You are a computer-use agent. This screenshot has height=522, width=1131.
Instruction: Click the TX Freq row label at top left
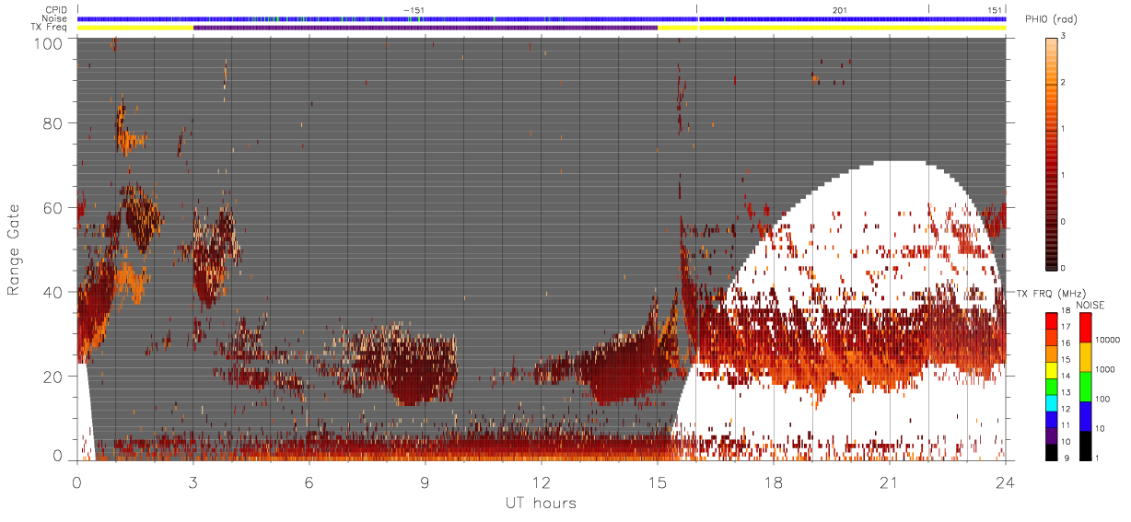tap(49, 28)
